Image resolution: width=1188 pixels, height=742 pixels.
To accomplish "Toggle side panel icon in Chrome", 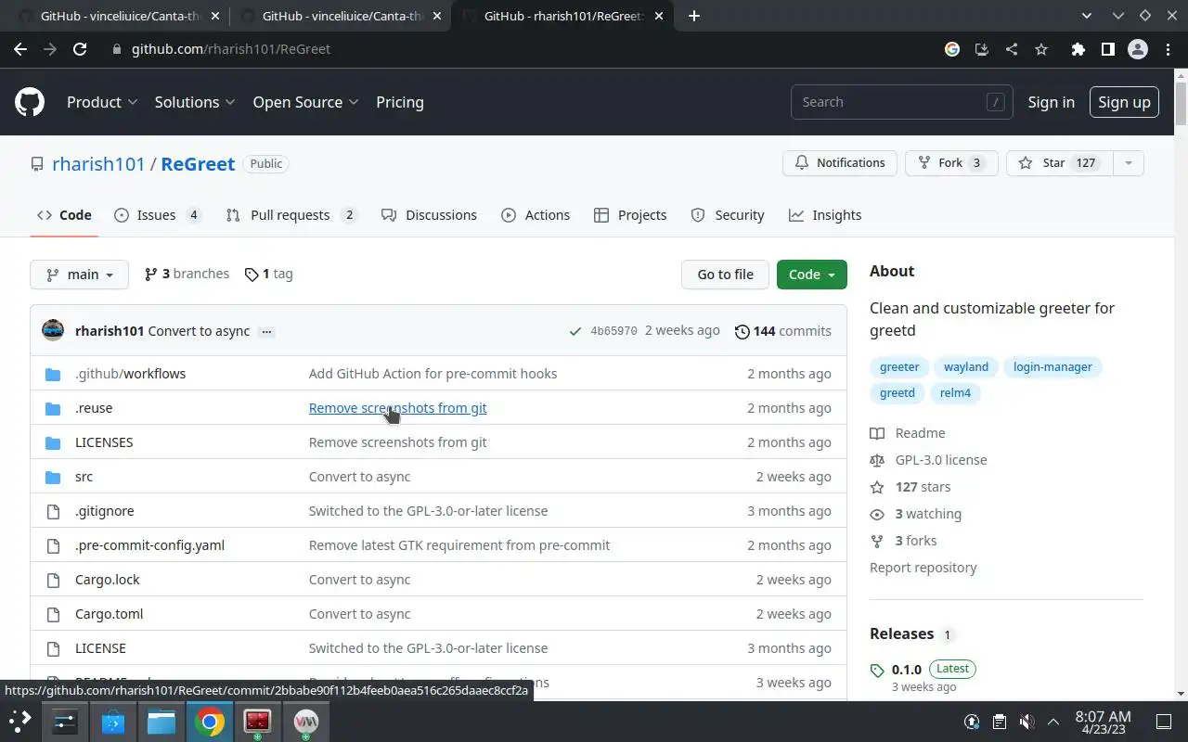I will (1107, 49).
